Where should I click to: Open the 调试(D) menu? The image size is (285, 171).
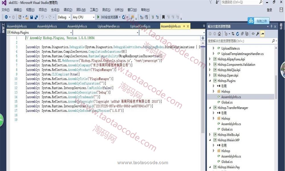click(x=68, y=10)
